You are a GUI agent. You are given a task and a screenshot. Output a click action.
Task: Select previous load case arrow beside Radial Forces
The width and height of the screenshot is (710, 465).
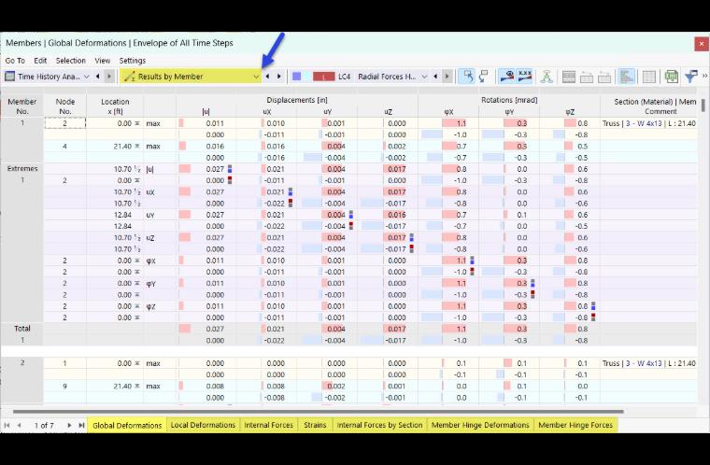[x=435, y=77]
